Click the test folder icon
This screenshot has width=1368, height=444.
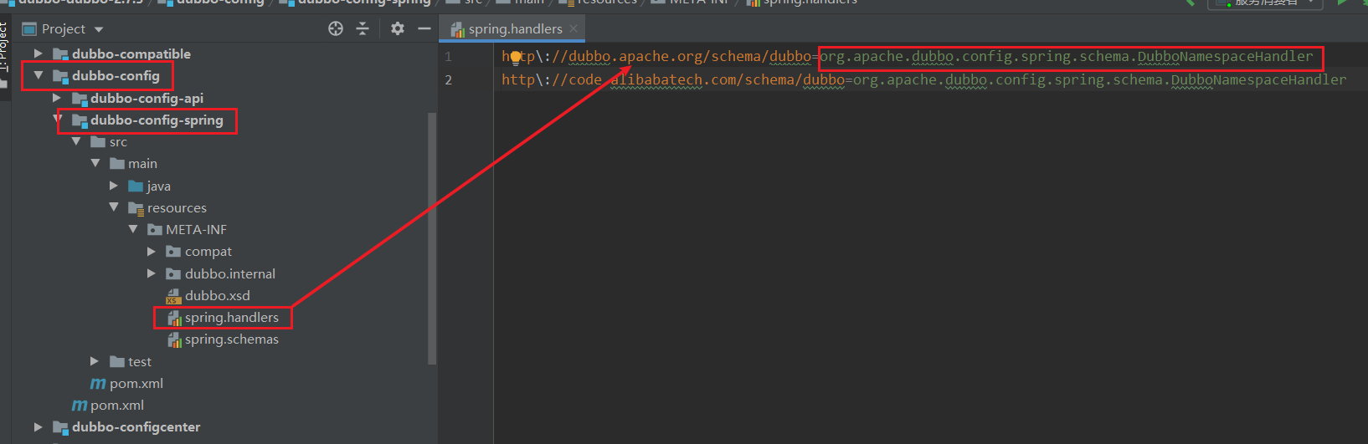coord(117,361)
